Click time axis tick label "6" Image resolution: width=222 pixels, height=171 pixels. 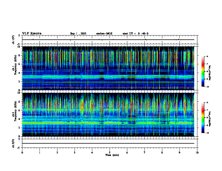tap(127, 153)
